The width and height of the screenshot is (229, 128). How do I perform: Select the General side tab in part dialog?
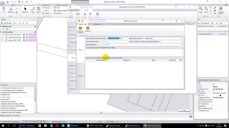tap(81, 50)
